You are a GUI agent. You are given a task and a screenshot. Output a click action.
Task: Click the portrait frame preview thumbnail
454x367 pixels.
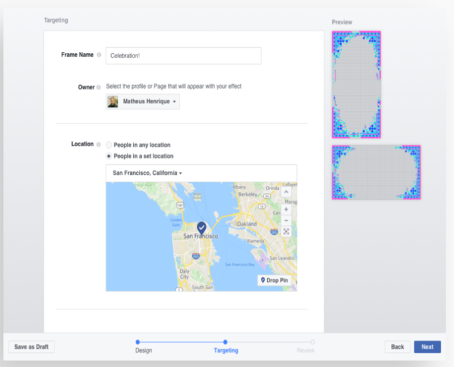356,84
